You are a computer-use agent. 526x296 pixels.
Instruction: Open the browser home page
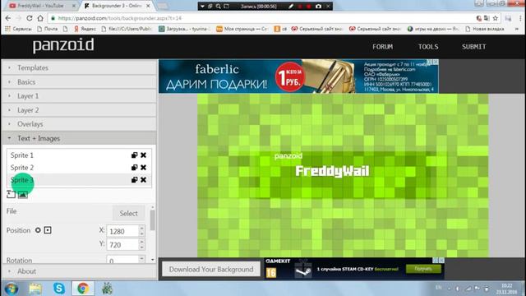pyautogui.click(x=40, y=18)
